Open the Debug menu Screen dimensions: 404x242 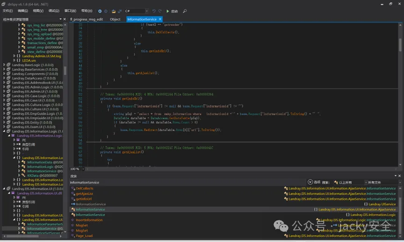pyautogui.click(x=54, y=11)
